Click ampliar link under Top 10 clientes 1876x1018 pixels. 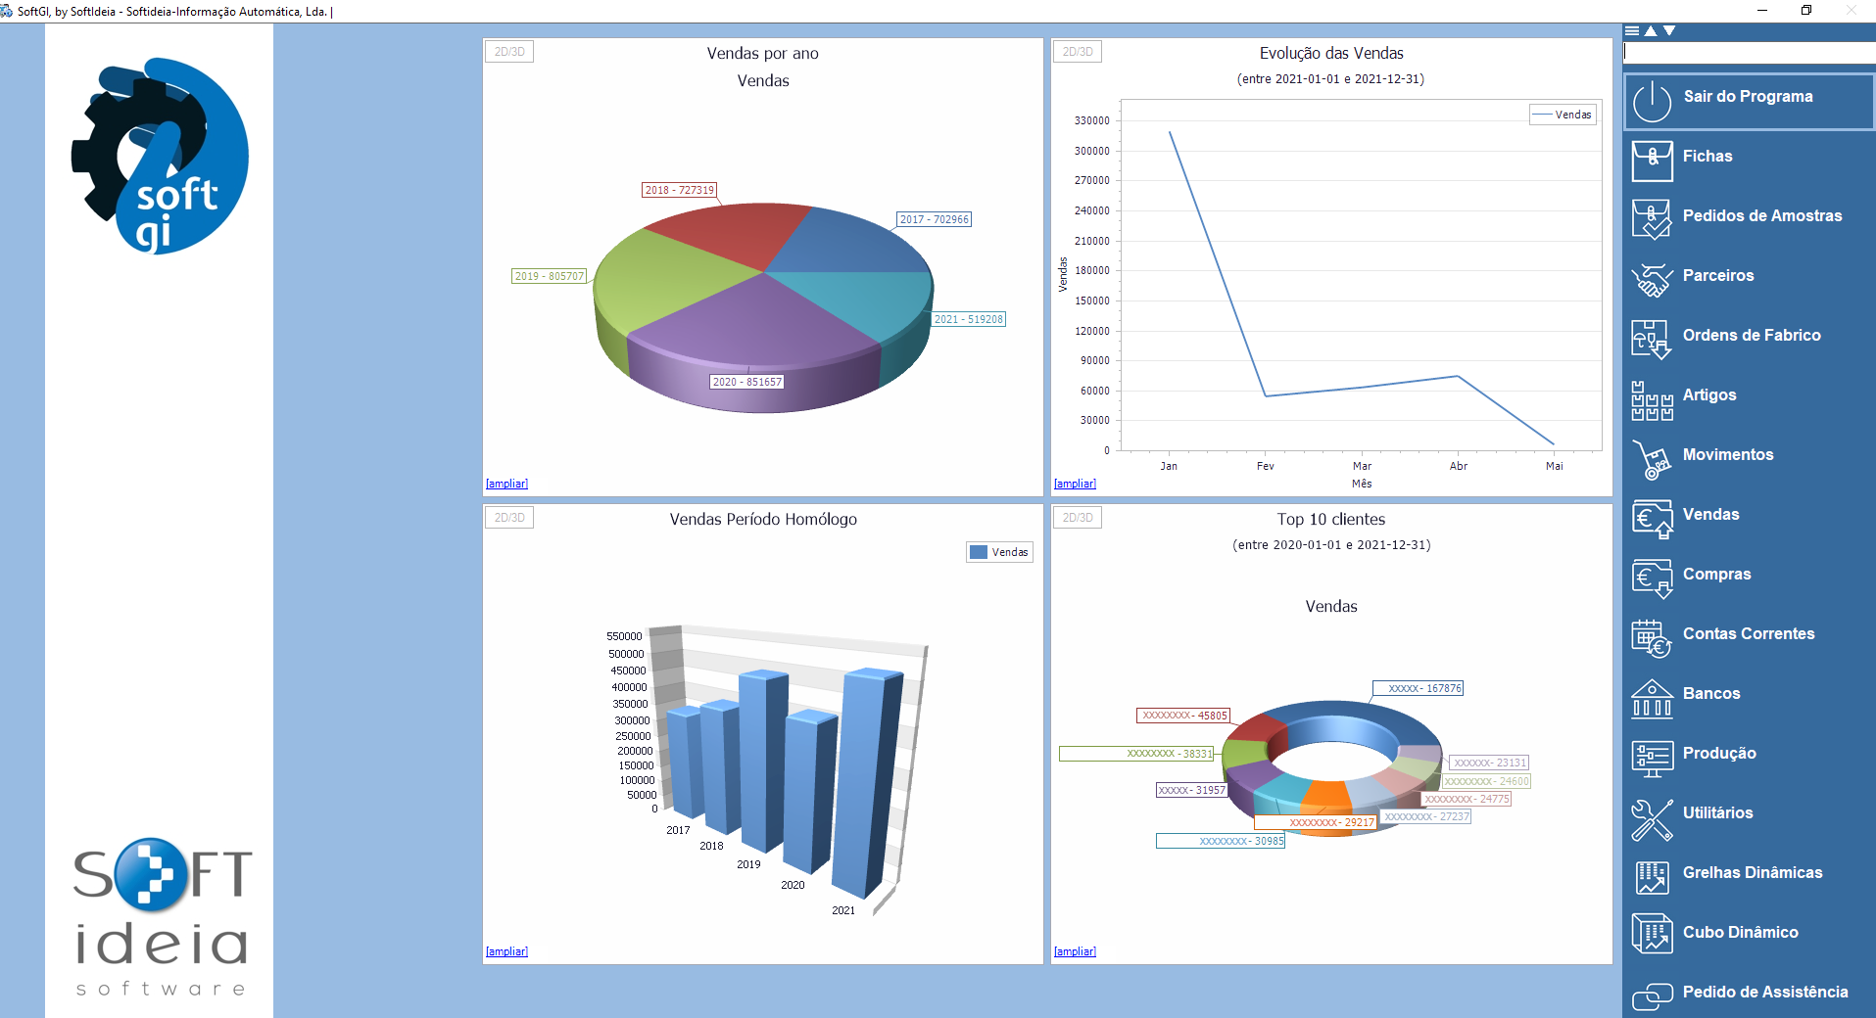click(1075, 951)
